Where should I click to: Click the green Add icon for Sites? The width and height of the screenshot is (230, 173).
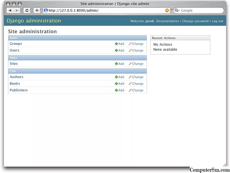coord(116,64)
